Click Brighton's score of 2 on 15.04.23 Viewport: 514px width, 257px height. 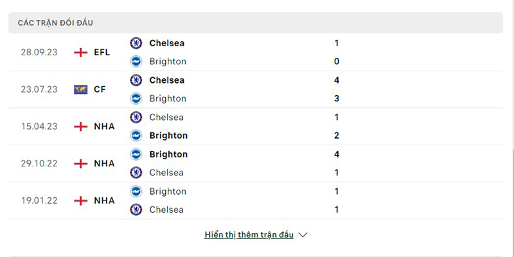(337, 136)
